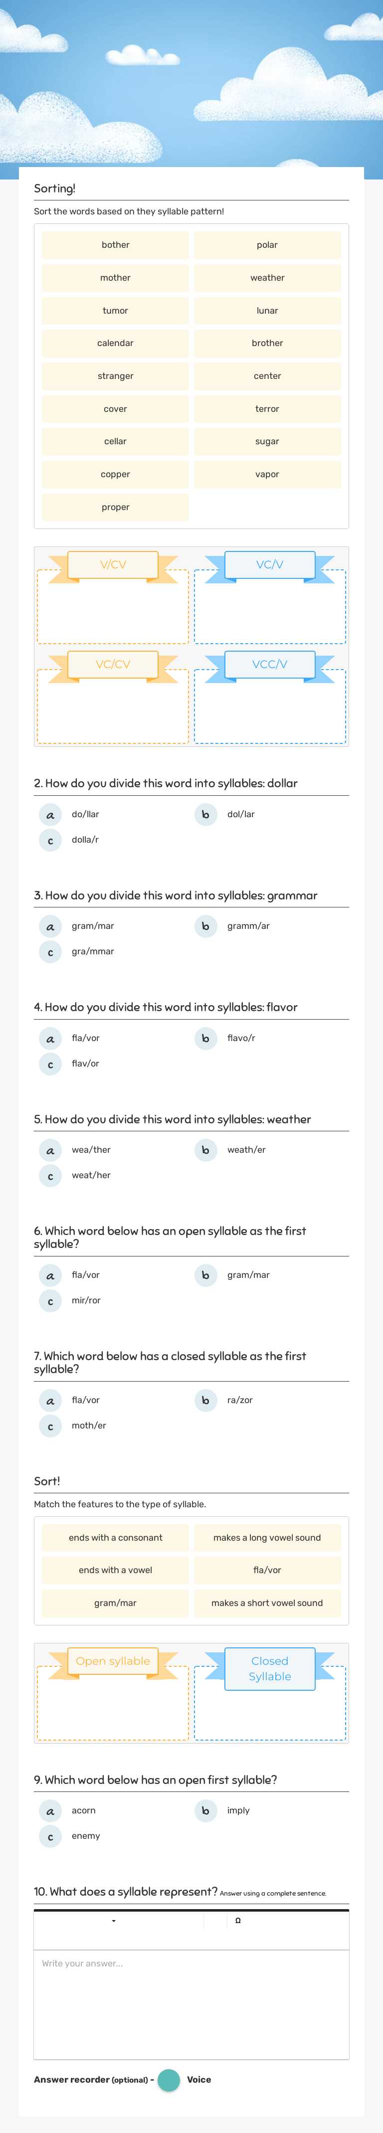Click the "sugar" word card
Image resolution: width=383 pixels, height=2133 pixels.
point(267,441)
